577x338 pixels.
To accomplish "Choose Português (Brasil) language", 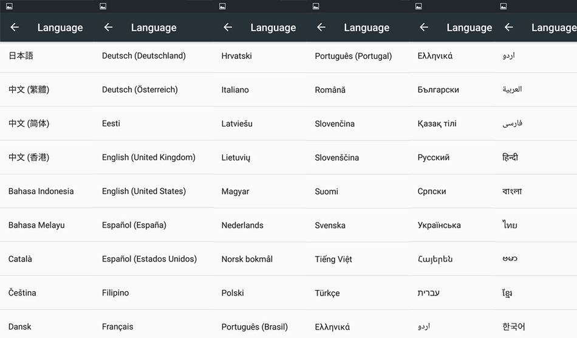I will (x=254, y=326).
